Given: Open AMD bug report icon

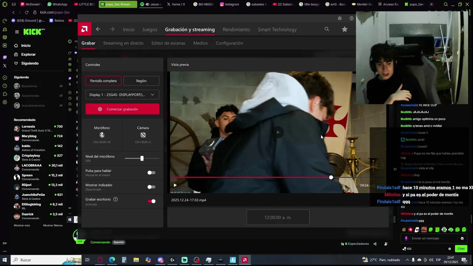Looking at the screenshot, I should click(340, 18).
